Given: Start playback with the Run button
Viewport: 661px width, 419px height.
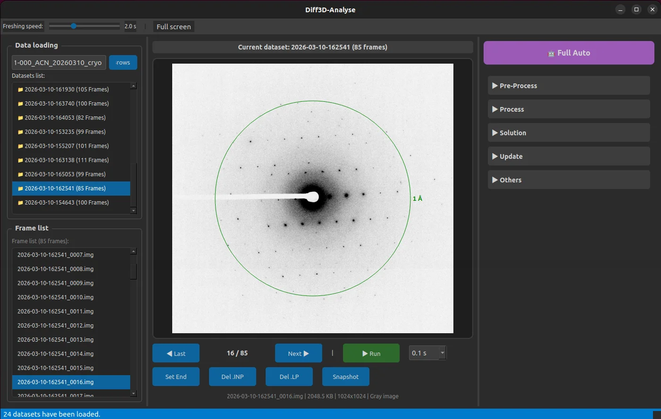Looking at the screenshot, I should pos(371,353).
